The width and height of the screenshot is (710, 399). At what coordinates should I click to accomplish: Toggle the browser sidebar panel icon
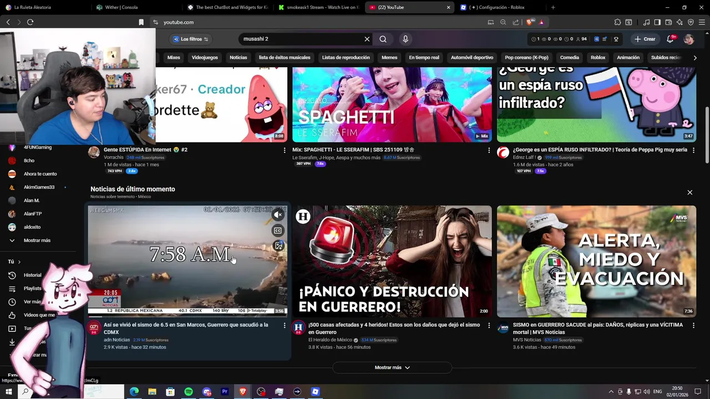657,22
